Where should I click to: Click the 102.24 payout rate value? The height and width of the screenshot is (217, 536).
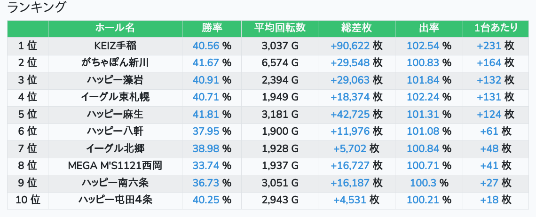click(423, 97)
